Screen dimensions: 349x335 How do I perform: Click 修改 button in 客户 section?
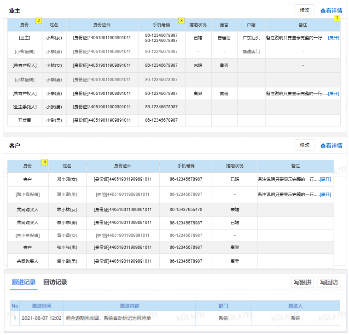[304, 145]
